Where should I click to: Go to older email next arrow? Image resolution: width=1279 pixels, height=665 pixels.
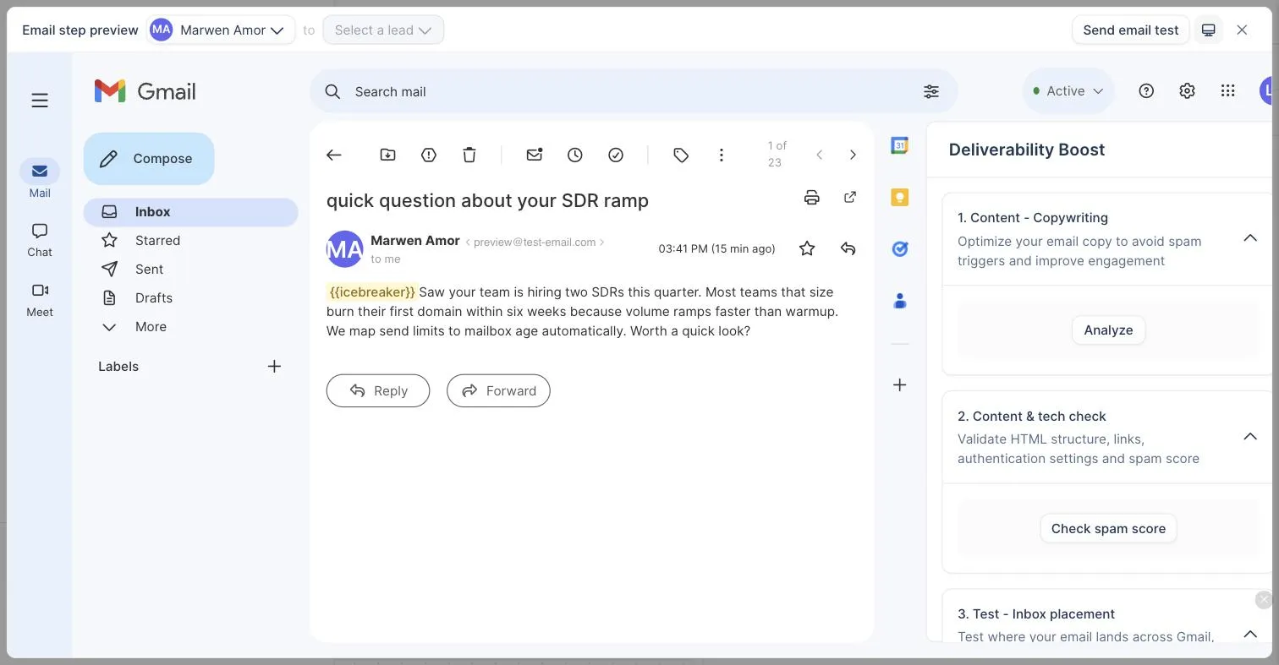pos(853,155)
